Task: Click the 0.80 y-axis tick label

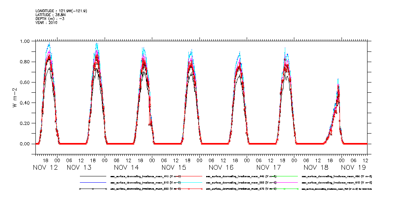Action: (25, 62)
